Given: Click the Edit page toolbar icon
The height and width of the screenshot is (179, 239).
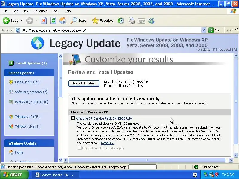Looking at the screenshot, I should (141, 21).
